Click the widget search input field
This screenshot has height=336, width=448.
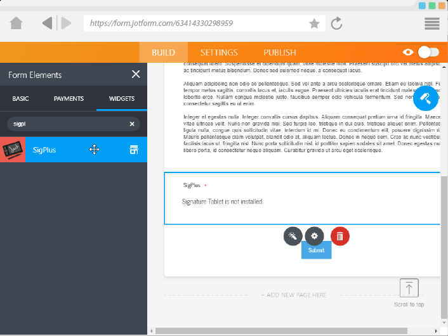(x=67, y=124)
